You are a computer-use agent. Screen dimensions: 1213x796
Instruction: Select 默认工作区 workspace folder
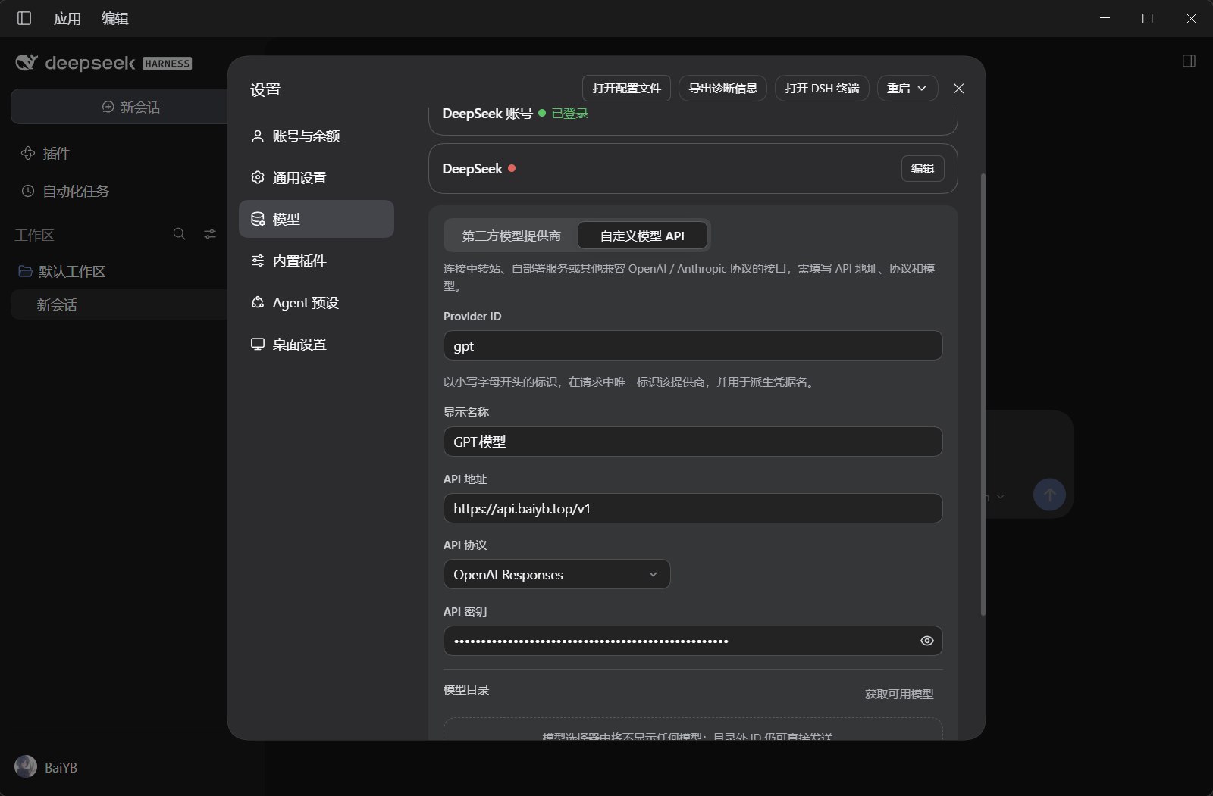[62, 271]
